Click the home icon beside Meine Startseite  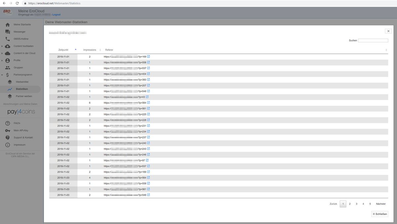coord(8,25)
